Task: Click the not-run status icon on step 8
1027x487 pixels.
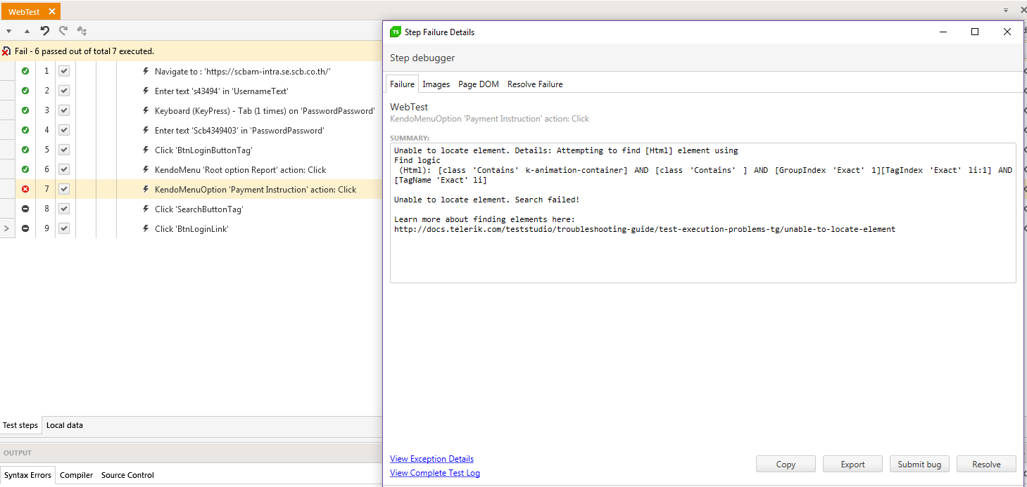Action: click(25, 209)
